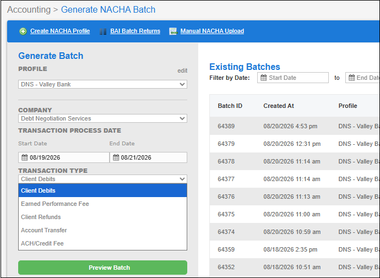Click the Generate NACHA Batch page title
Image resolution: width=380 pixels, height=278 pixels.
pos(108,9)
